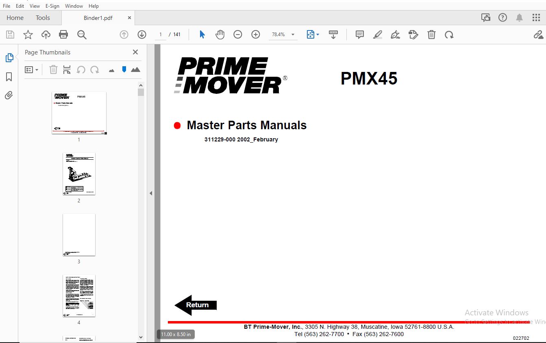Select the Binder1.pdf document tab

coord(98,18)
